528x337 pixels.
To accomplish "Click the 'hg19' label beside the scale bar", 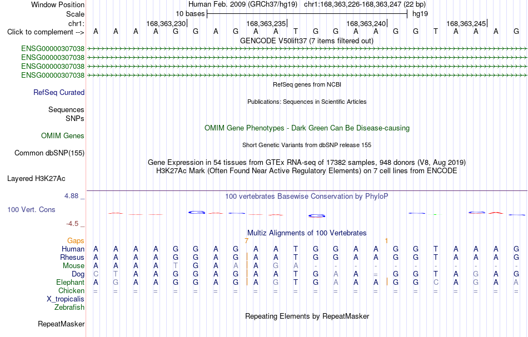I will 420,14.
